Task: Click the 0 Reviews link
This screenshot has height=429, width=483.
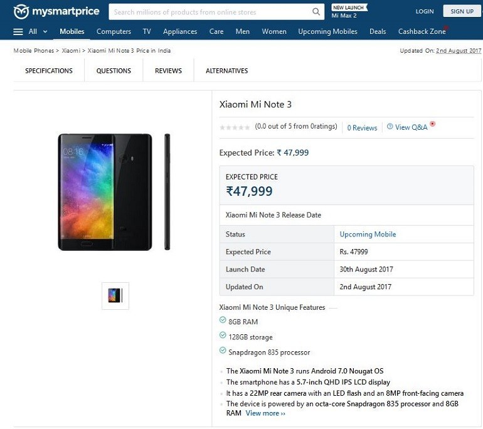Action: coord(362,127)
